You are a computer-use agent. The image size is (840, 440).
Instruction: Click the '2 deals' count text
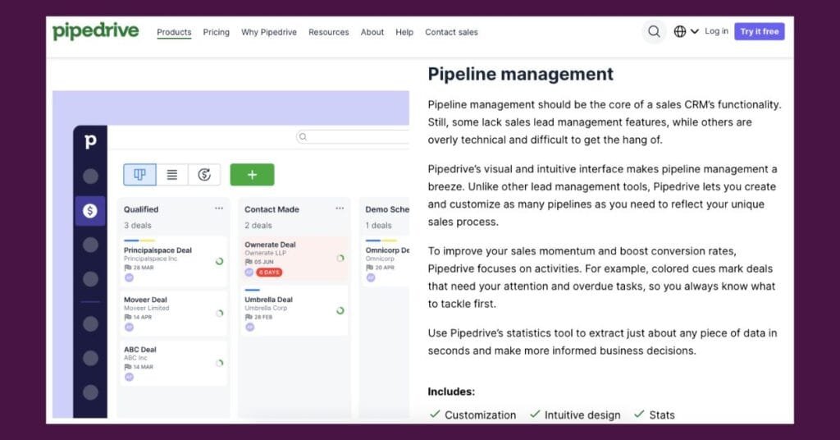(258, 226)
